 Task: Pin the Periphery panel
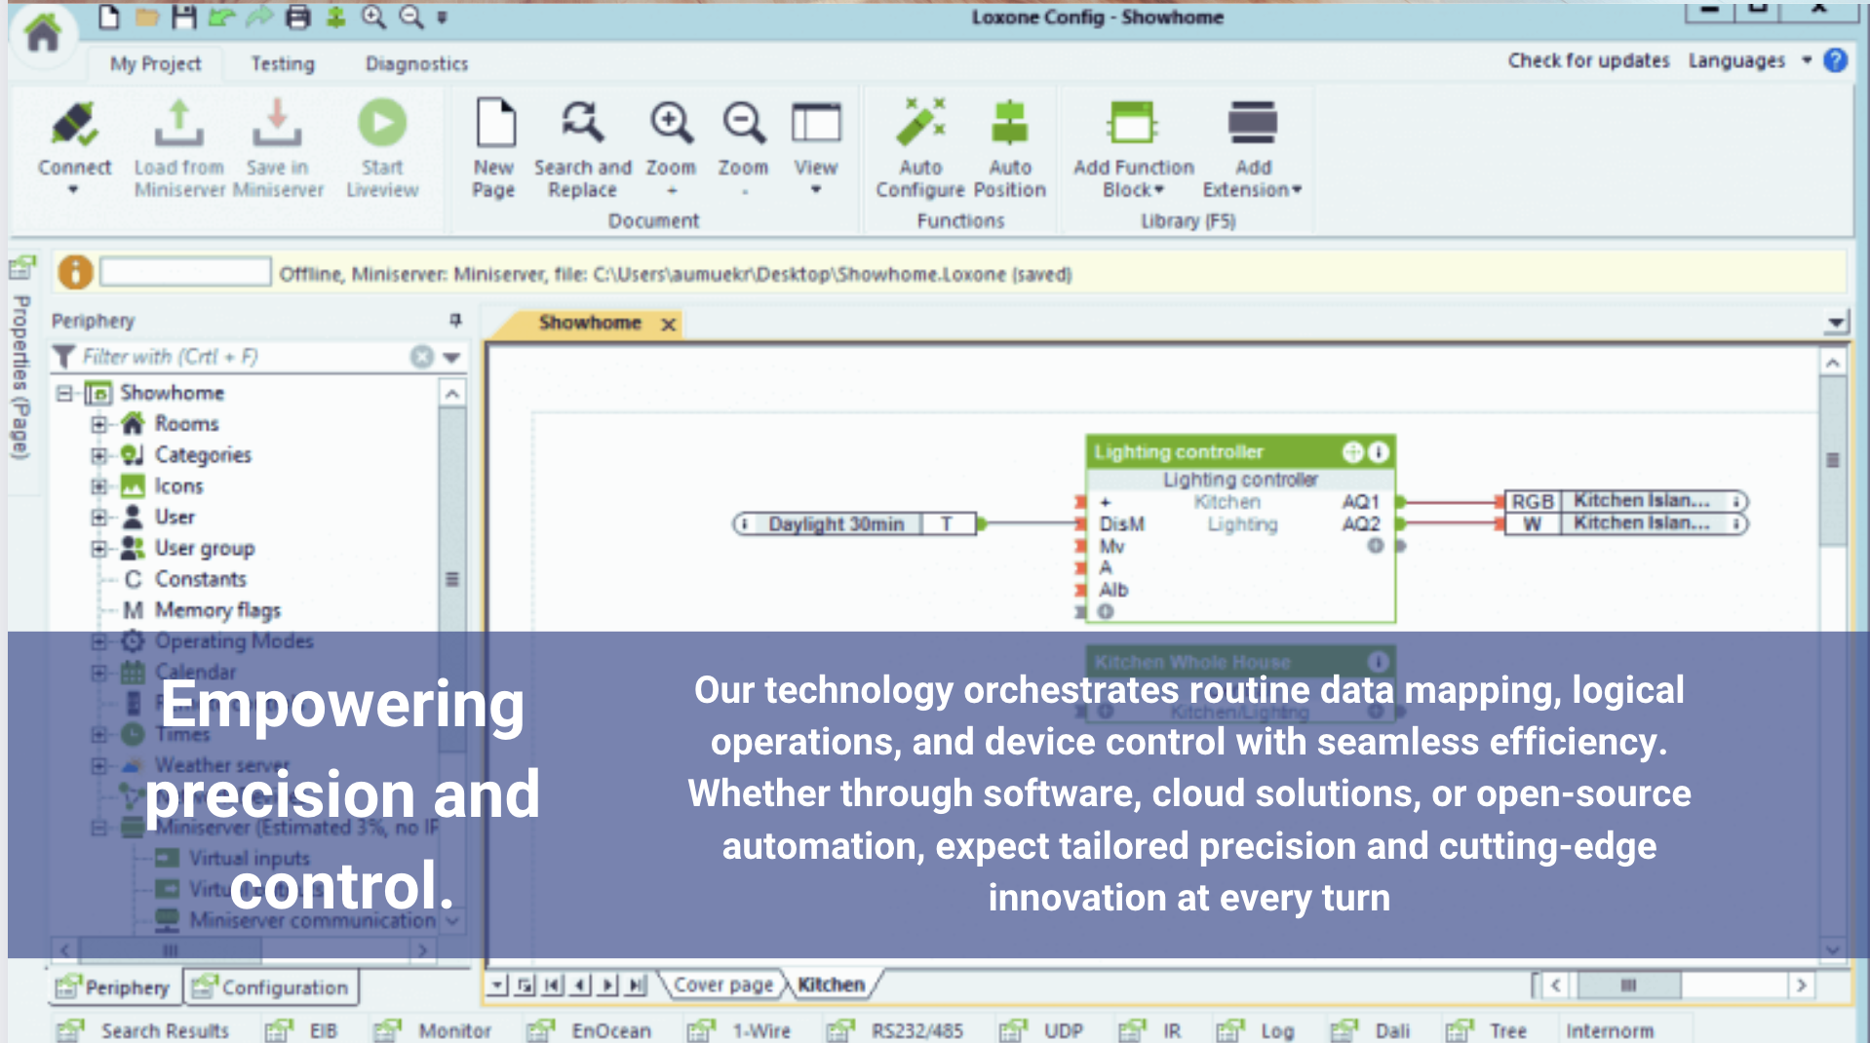(x=455, y=320)
